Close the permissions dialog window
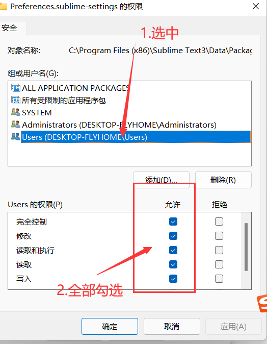Screen dimensions: 267x344 [x=256, y=6]
